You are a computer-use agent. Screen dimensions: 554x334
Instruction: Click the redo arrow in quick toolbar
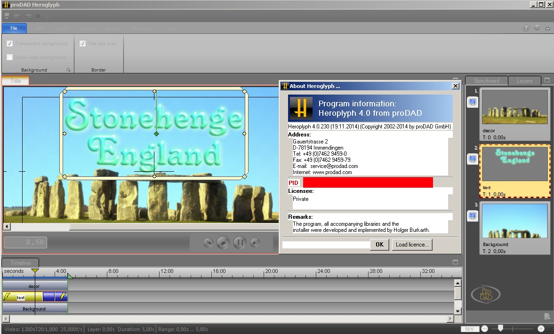point(28,16)
